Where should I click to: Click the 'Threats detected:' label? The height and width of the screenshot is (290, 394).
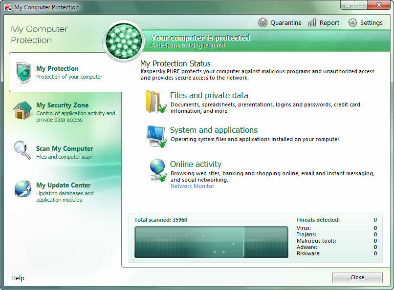318,220
